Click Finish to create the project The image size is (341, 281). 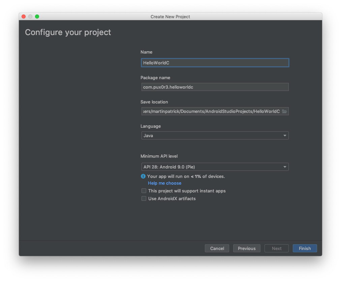304,248
